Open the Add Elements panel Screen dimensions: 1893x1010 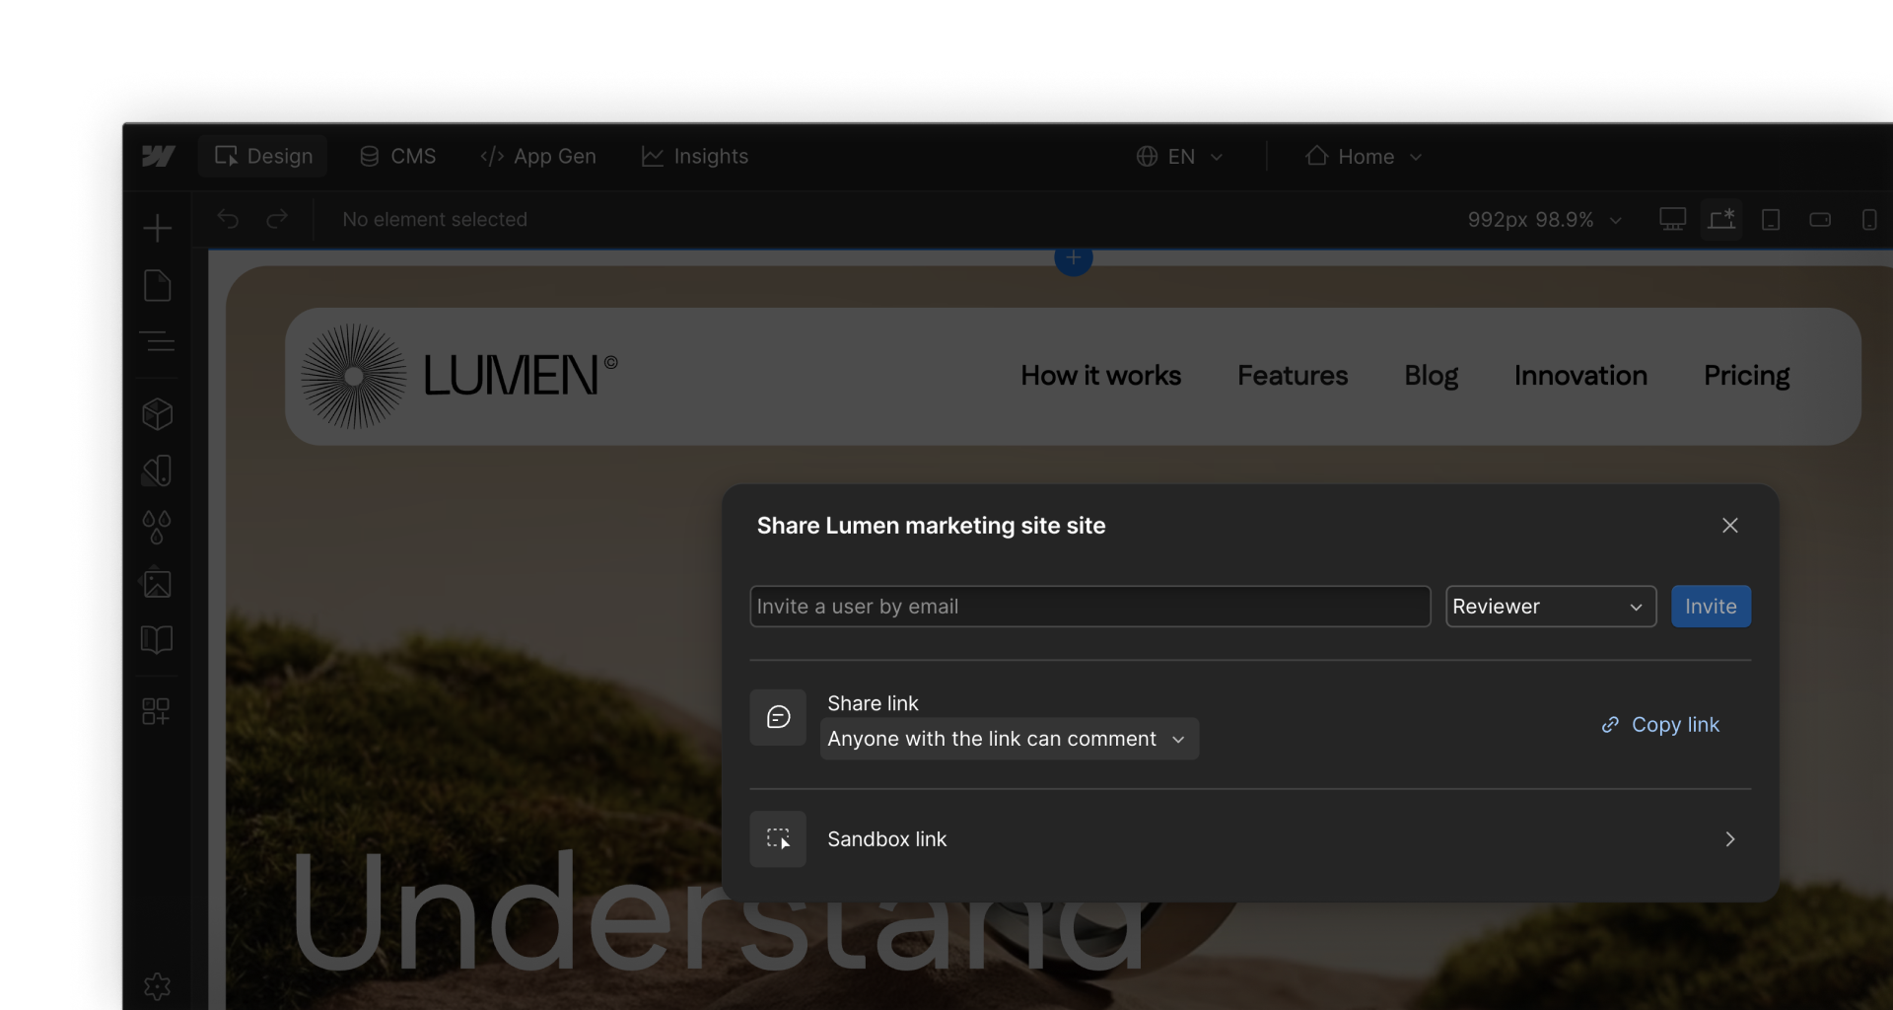pyautogui.click(x=158, y=228)
